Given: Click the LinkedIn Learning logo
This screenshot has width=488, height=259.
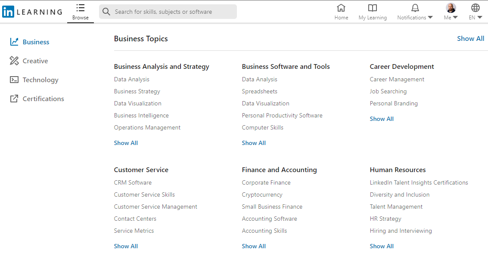Looking at the screenshot, I should click(32, 12).
